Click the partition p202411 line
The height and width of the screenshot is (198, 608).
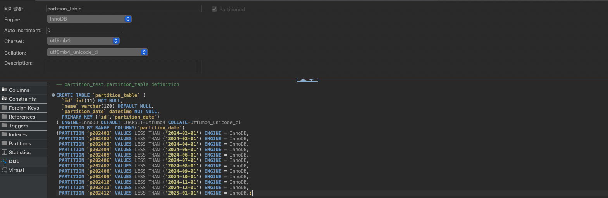click(154, 187)
